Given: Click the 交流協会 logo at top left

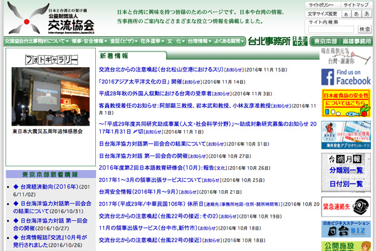Looking at the screenshot, I should pyautogui.click(x=51, y=18).
